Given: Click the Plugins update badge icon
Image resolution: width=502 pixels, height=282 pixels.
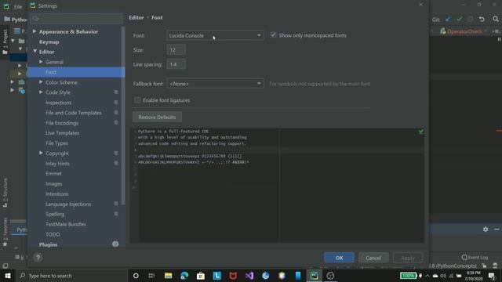Looking at the screenshot, I should (x=115, y=244).
